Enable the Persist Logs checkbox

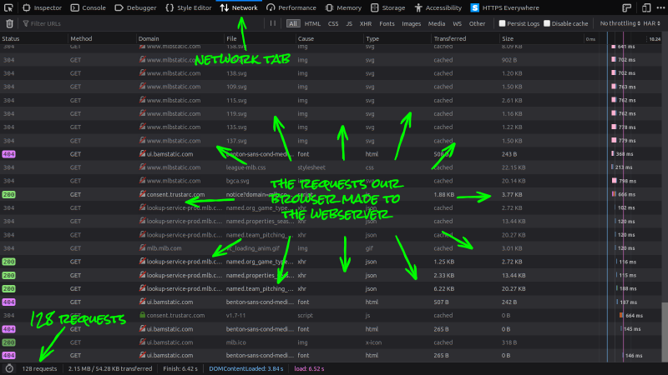coord(503,23)
